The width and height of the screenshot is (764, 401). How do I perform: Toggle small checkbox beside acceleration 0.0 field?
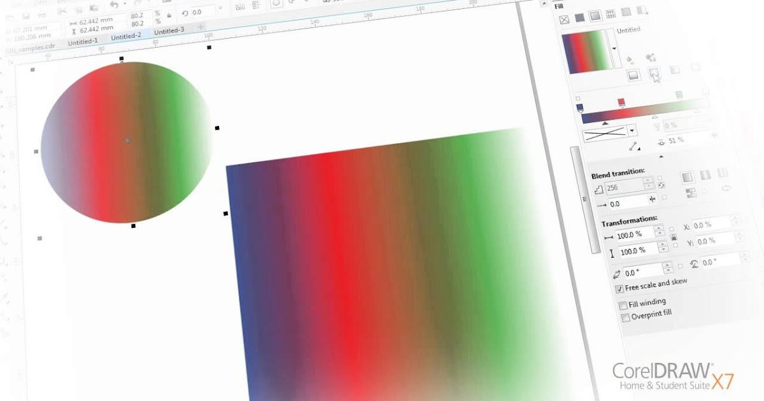[664, 197]
